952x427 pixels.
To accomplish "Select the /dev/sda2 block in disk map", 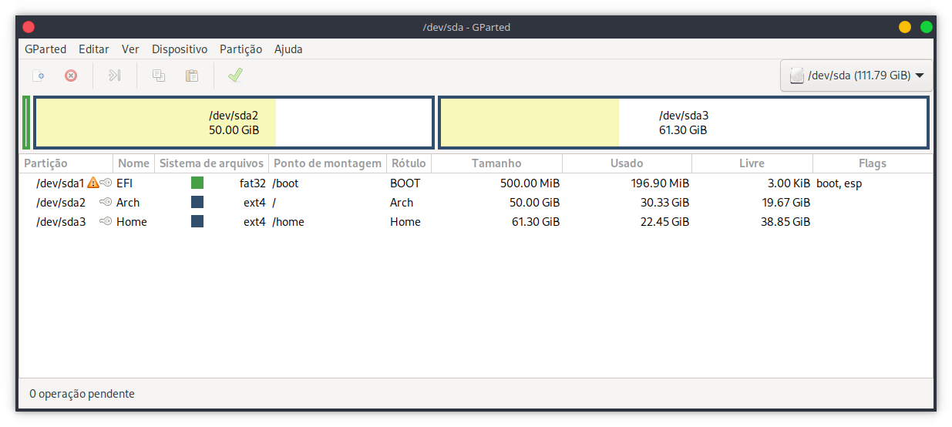I will pos(234,123).
